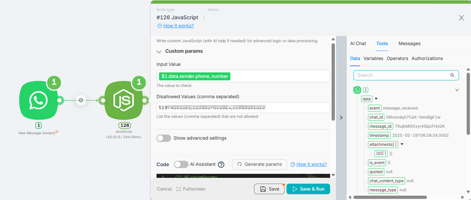This screenshot has height=200, width=471.
Task: Switch to the AI Chat tab
Action: (358, 43)
